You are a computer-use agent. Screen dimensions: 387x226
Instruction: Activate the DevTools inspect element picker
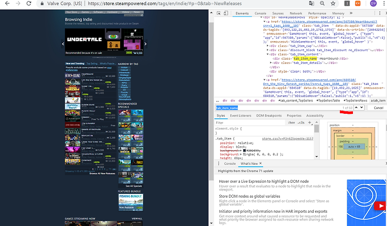[x=219, y=13]
